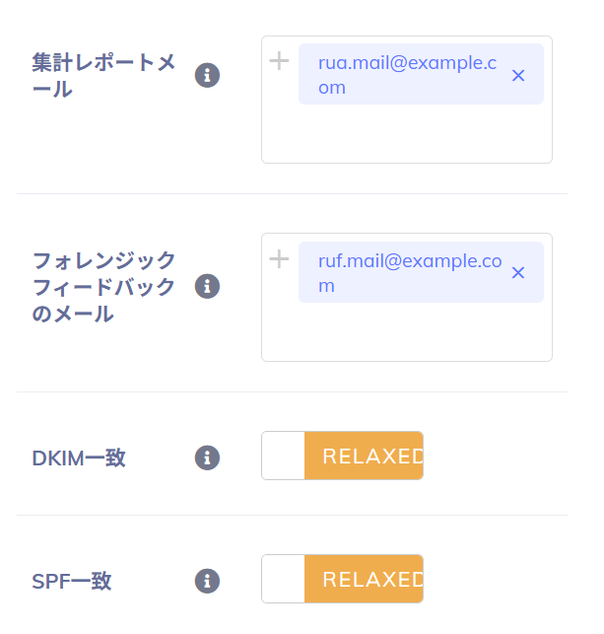Click the SPF一致 label text
604x634 pixels.
[x=72, y=582]
